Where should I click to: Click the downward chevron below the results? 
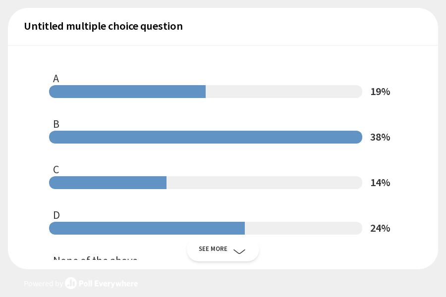[239, 252]
